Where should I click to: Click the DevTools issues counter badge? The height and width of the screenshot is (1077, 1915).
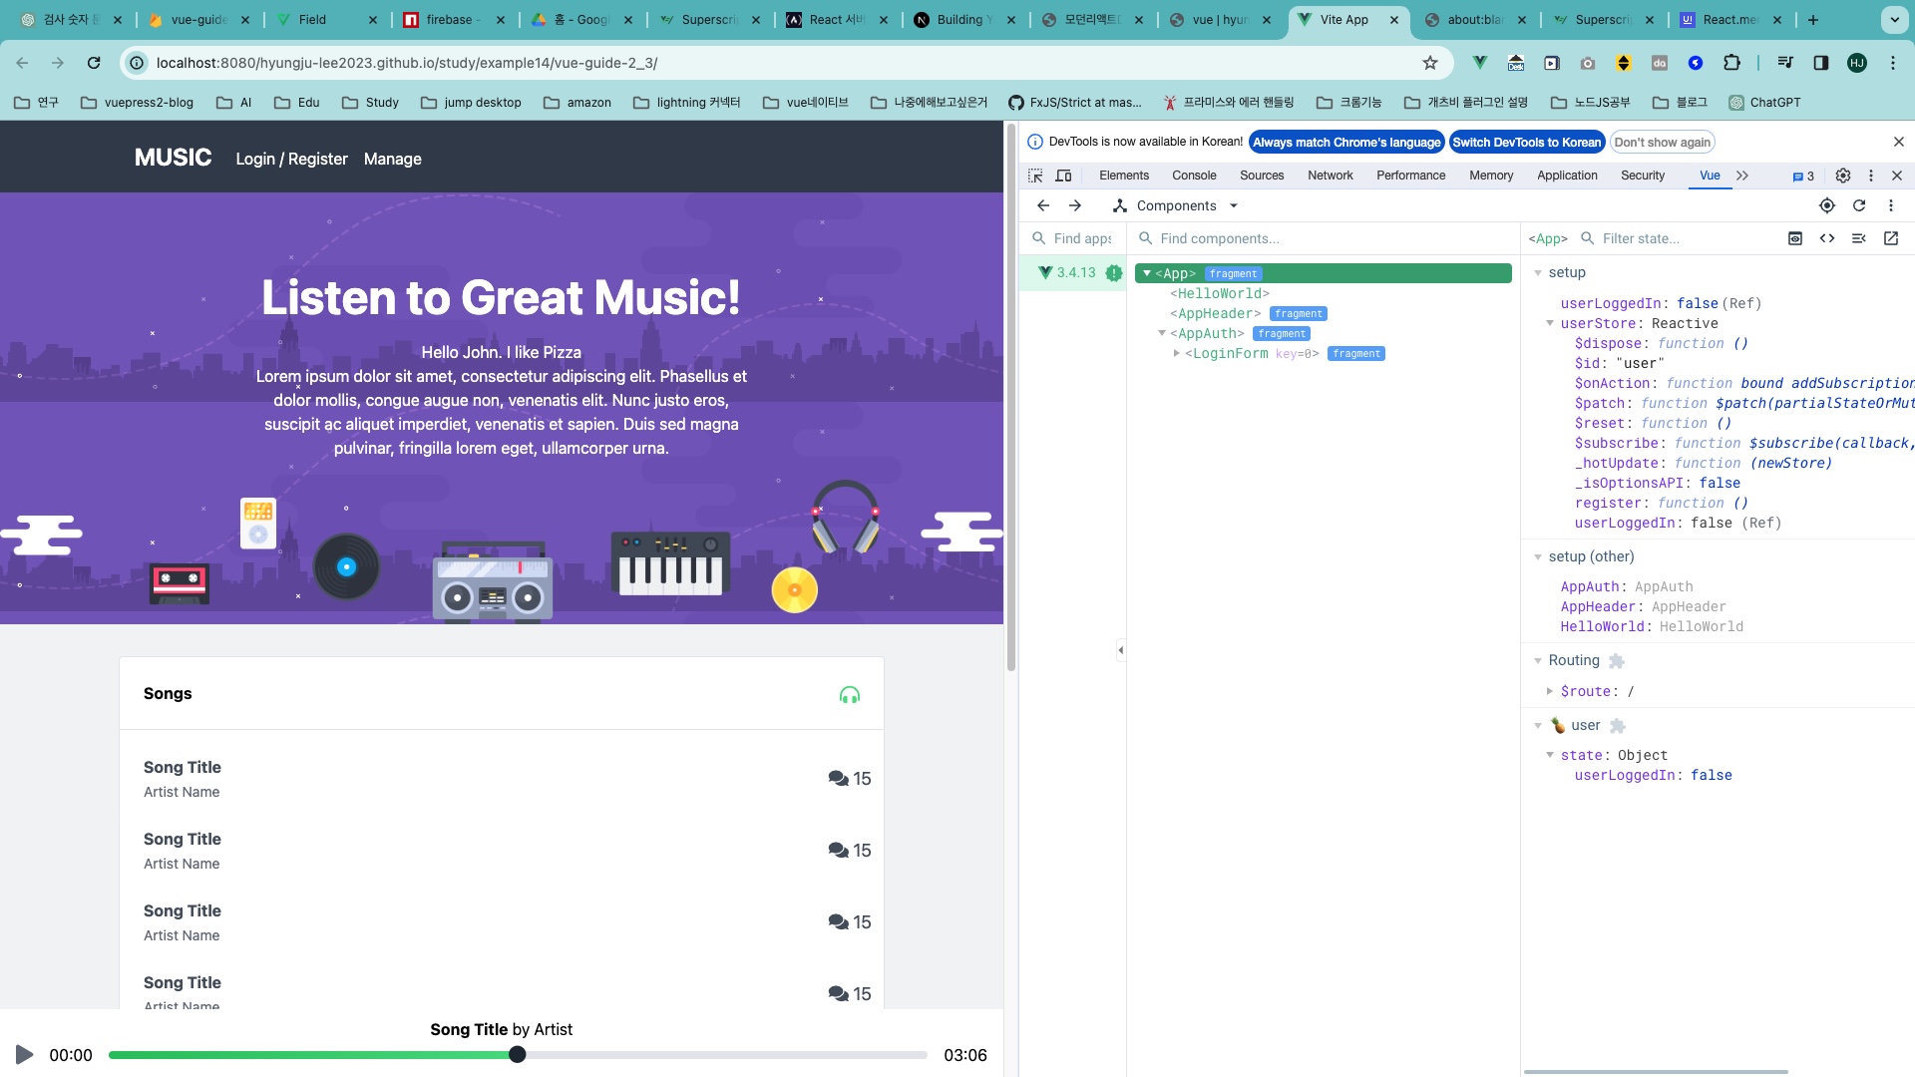click(x=1803, y=177)
